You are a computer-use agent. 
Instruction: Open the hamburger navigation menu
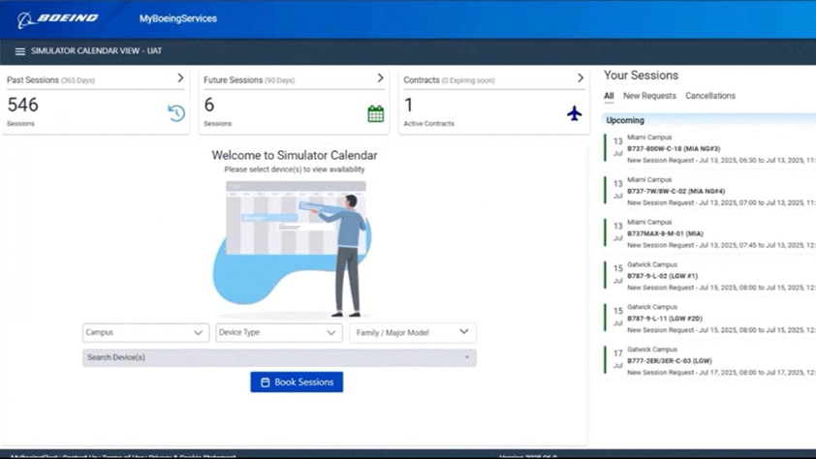pos(19,51)
